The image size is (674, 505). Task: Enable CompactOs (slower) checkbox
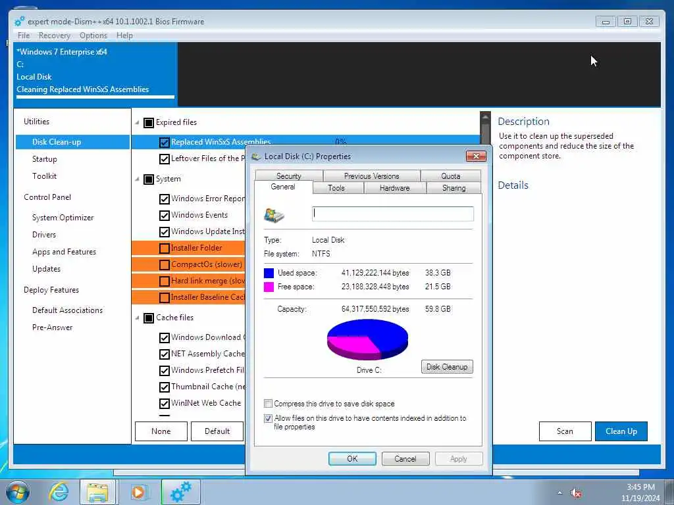point(164,264)
